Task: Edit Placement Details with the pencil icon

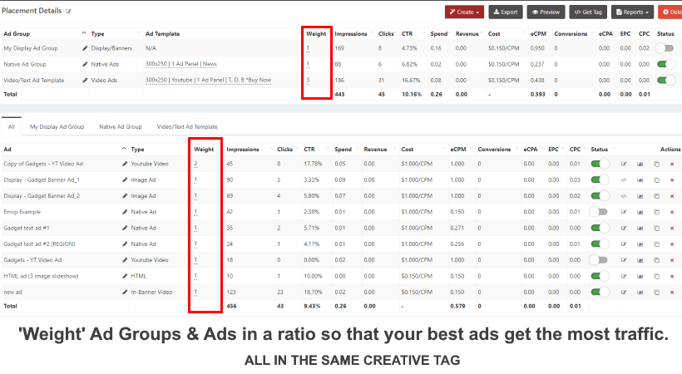Action: [68, 12]
